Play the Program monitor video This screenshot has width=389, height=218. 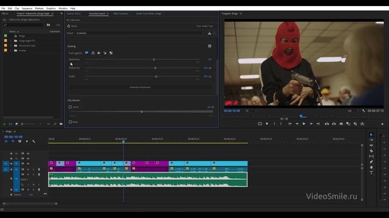coord(304,124)
